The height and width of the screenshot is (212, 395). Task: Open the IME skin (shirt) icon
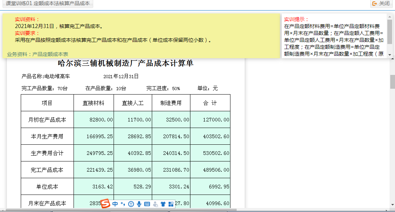pyautogui.click(x=163, y=204)
